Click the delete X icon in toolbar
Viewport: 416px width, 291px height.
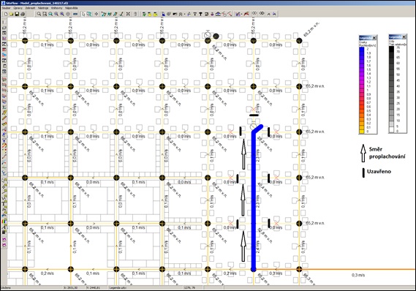pos(128,14)
